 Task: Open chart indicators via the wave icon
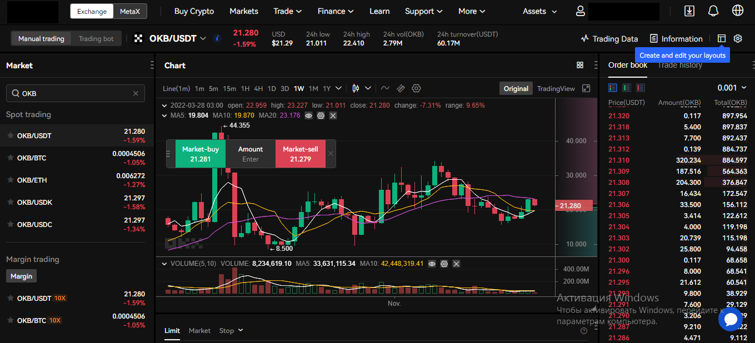tap(385, 88)
